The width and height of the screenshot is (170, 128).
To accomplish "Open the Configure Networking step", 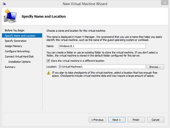I will coord(17,51).
